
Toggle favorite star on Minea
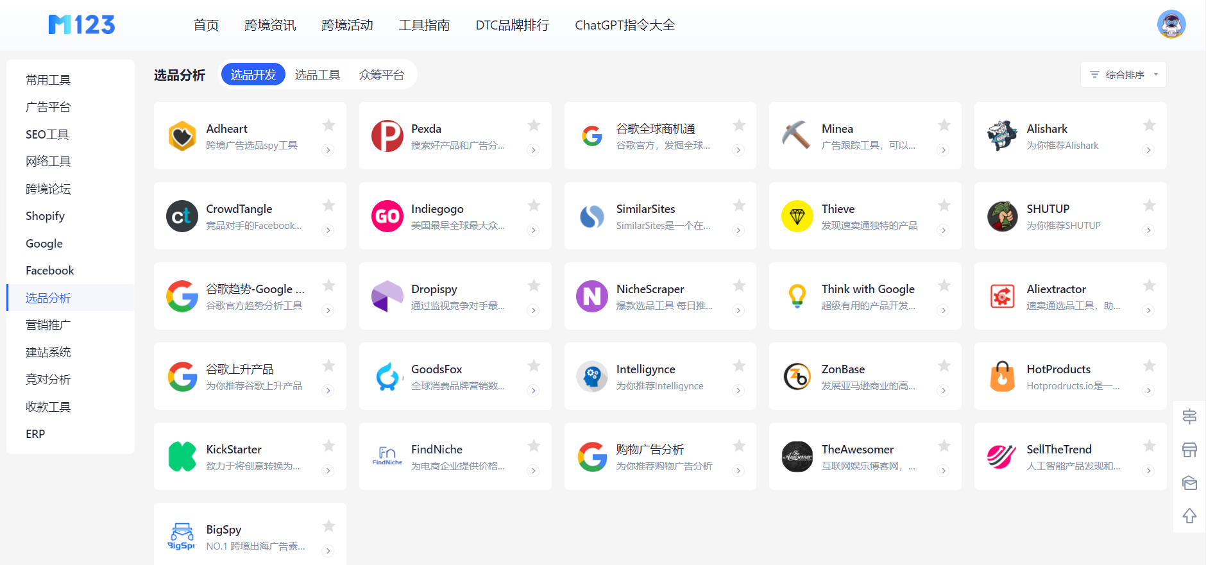[944, 125]
